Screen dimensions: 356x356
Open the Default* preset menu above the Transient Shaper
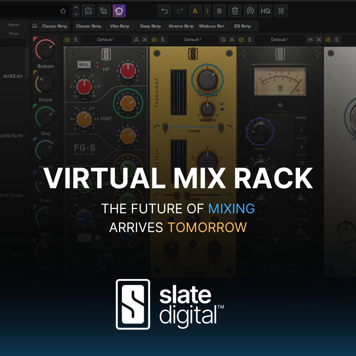click(x=193, y=40)
